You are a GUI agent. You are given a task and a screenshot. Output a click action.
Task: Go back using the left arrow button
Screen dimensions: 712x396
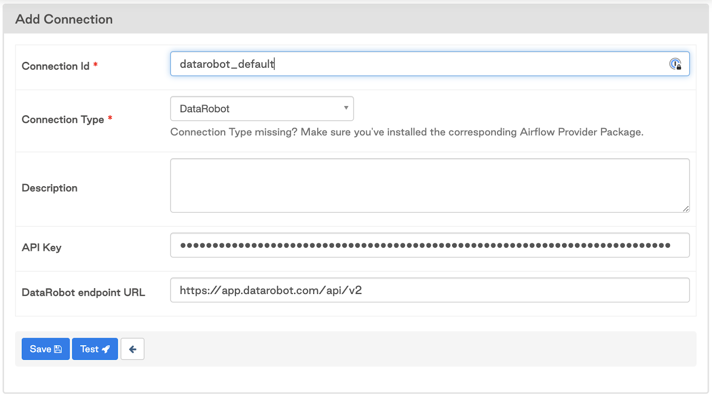click(x=132, y=349)
